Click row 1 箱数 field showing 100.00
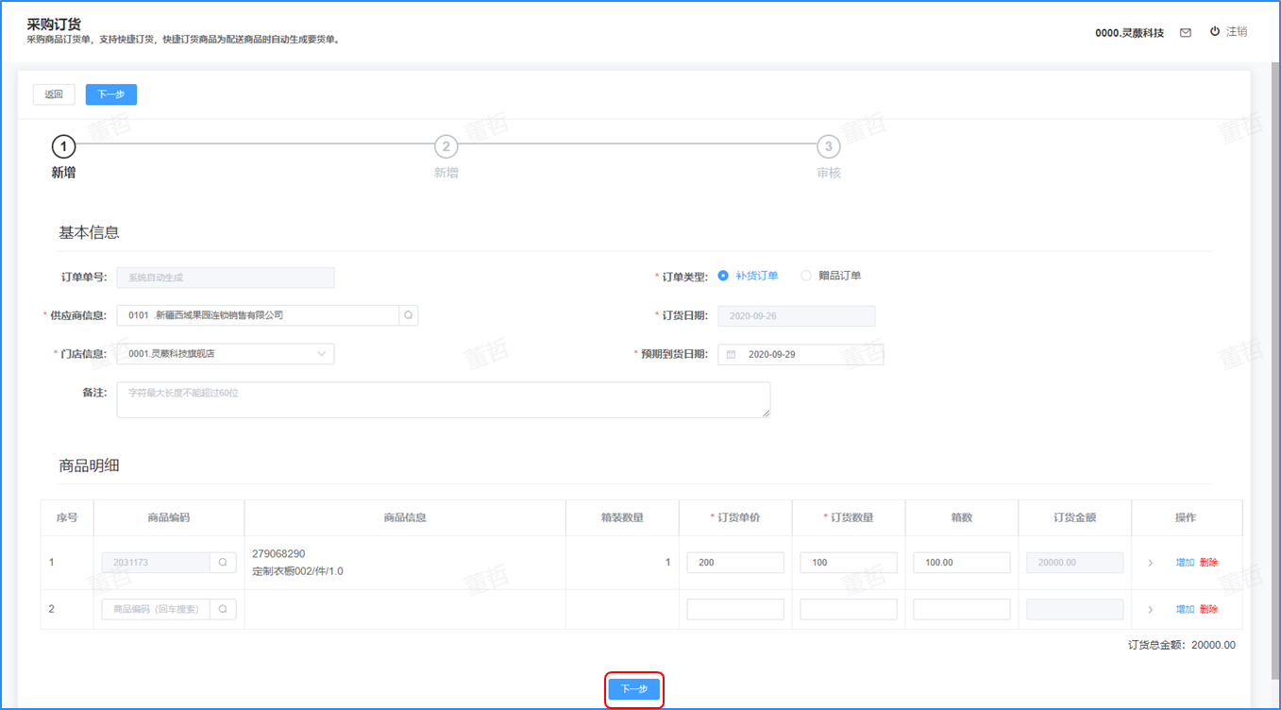 pos(962,562)
